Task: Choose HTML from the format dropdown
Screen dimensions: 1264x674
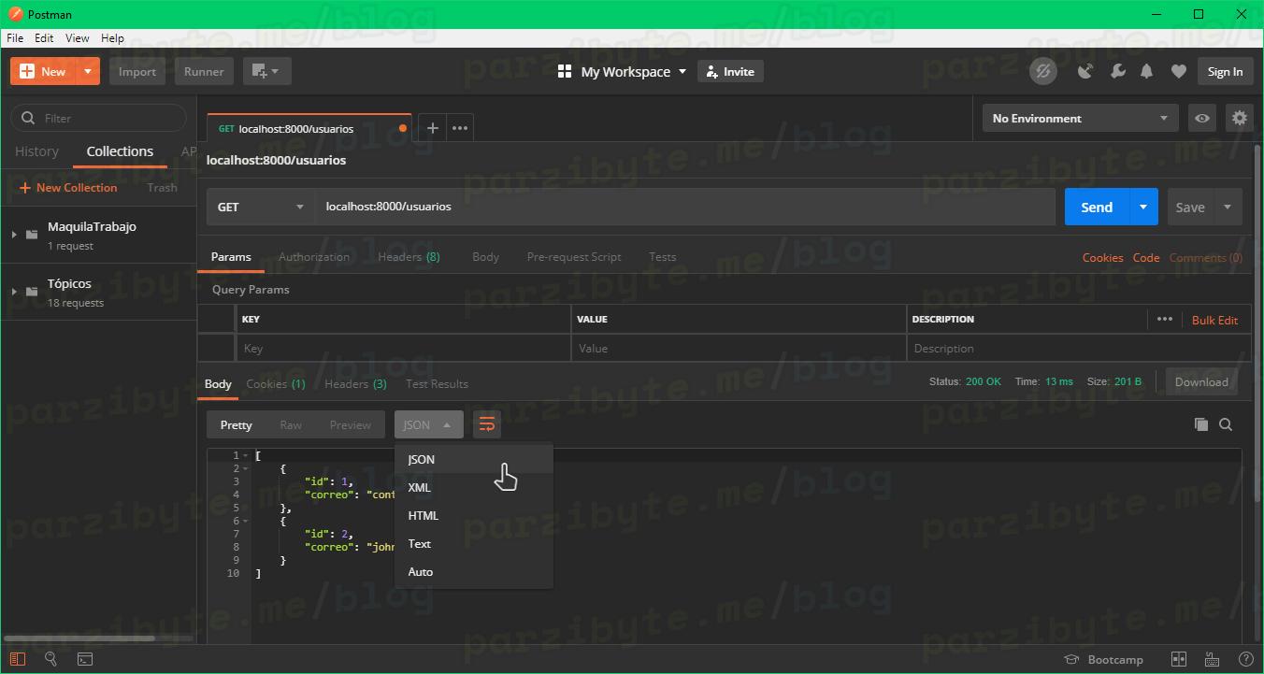Action: pyautogui.click(x=474, y=515)
